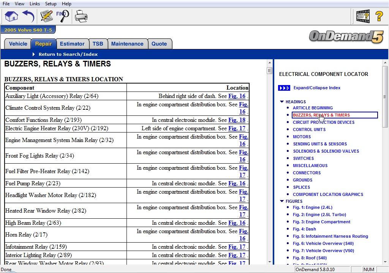Screen dimensions: 389x273
Task: Open Fig. 6: Vehicle Overview (S40)
Action: [x=323, y=243]
